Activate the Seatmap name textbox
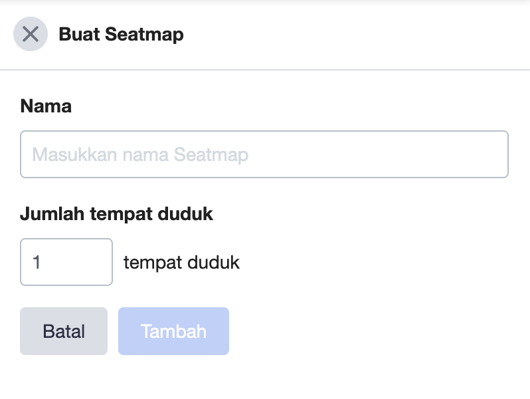 (x=264, y=154)
